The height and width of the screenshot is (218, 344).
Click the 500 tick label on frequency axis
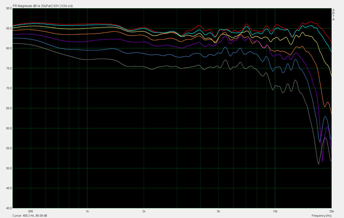[x=31, y=211]
